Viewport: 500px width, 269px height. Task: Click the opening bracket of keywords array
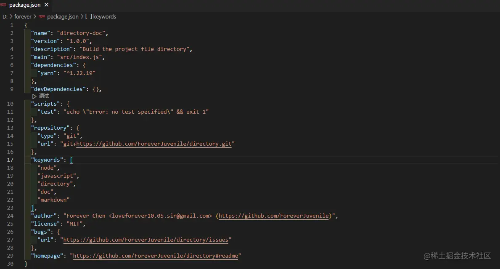tap(71, 160)
